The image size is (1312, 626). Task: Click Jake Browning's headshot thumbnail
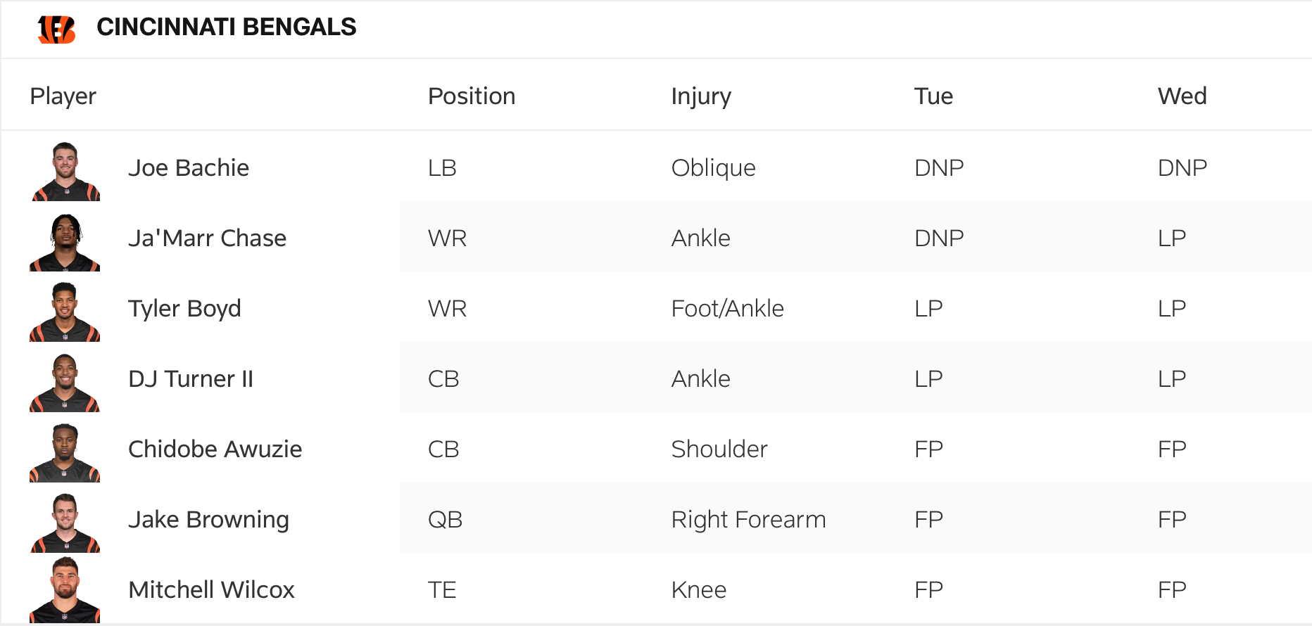tap(65, 523)
